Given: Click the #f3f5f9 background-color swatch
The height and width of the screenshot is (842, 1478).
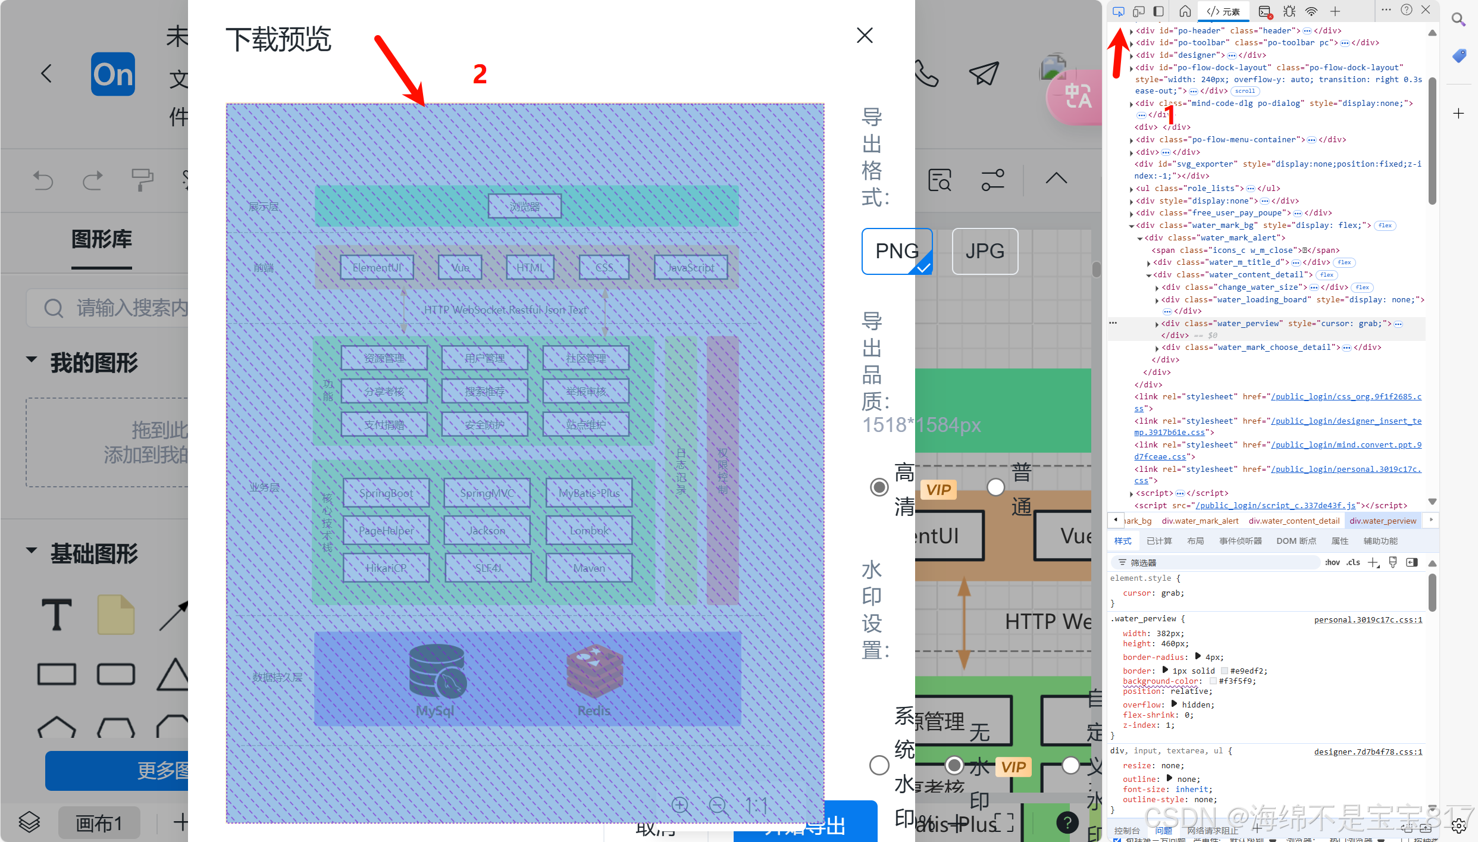Looking at the screenshot, I should coord(1213,681).
